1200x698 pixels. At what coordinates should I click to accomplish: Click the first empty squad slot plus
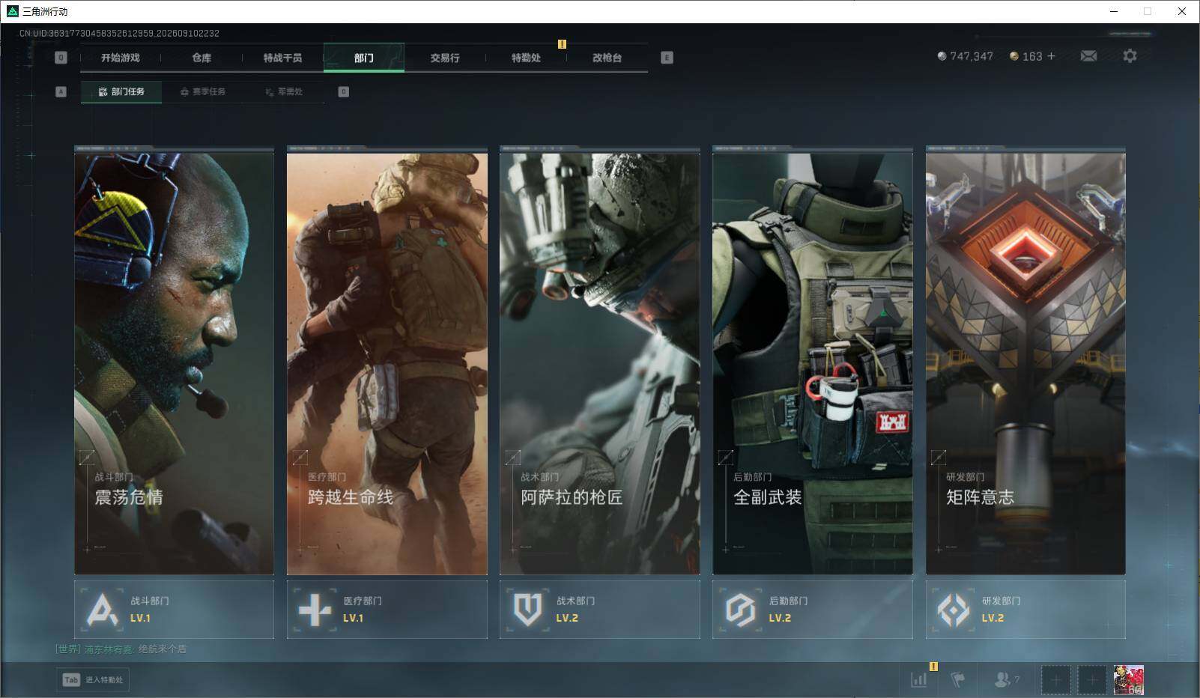point(1055,680)
